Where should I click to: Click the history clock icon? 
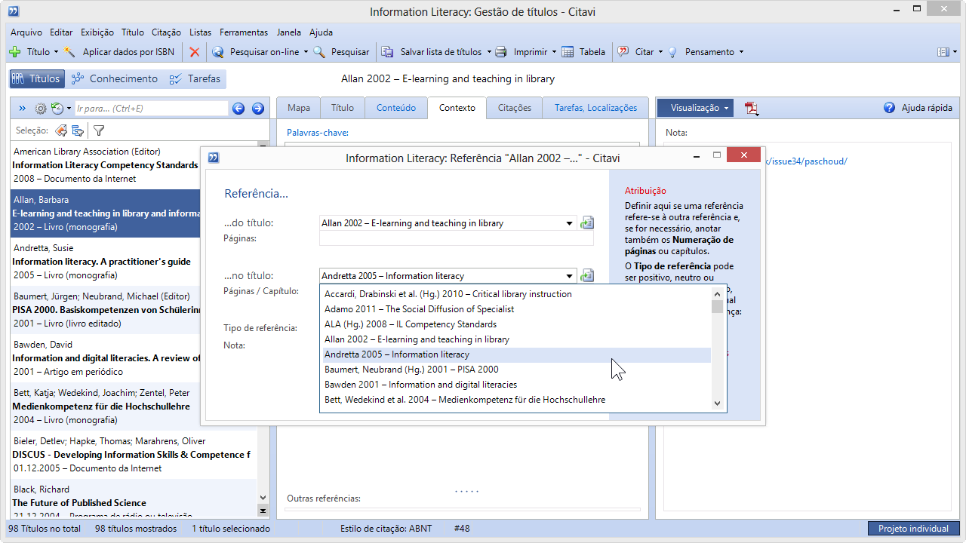coord(57,109)
